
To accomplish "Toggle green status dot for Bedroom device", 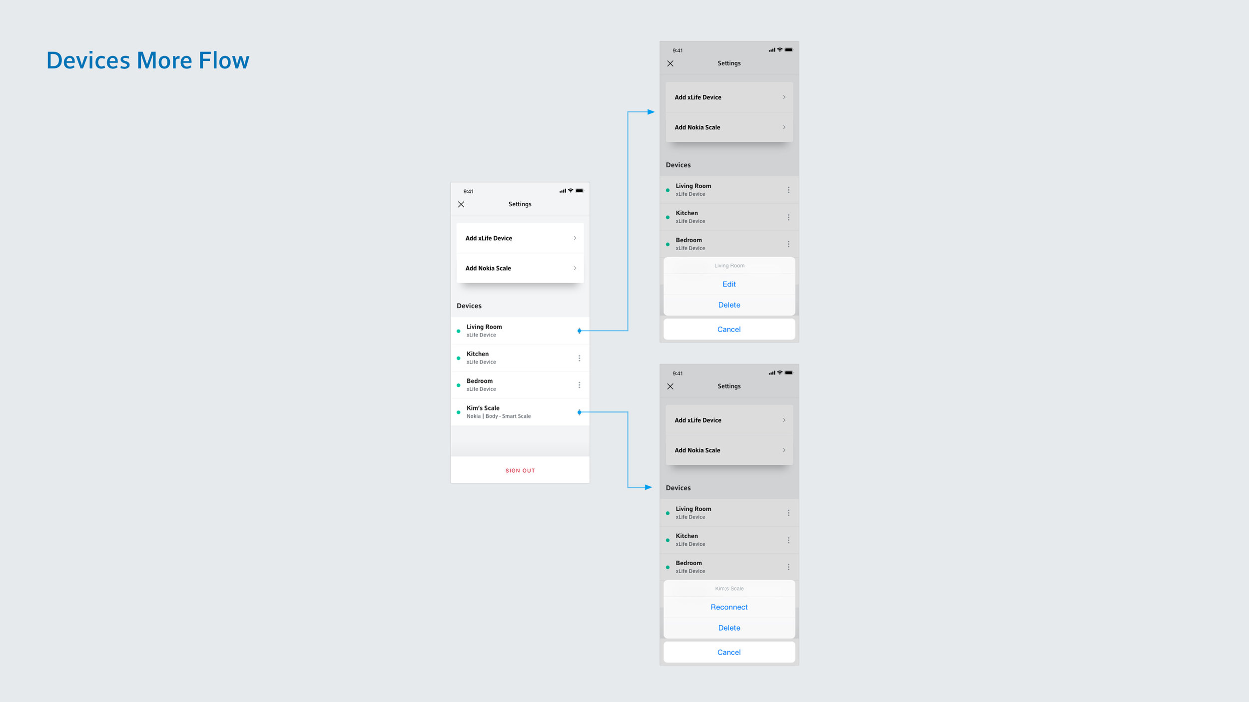I will click(460, 385).
